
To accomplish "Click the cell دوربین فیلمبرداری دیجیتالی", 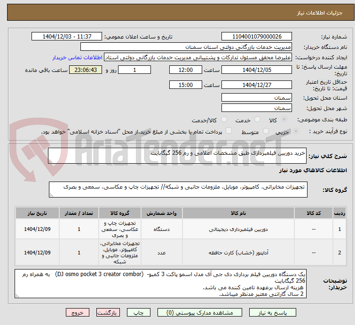I will (x=238, y=229).
